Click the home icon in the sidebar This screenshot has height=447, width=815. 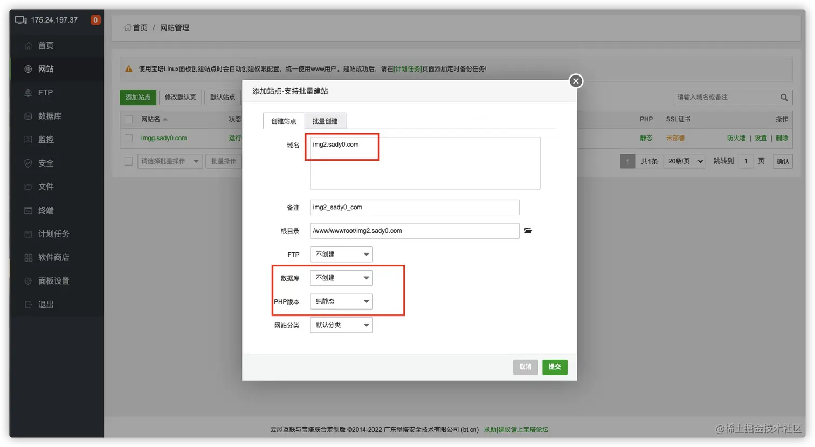click(x=28, y=46)
